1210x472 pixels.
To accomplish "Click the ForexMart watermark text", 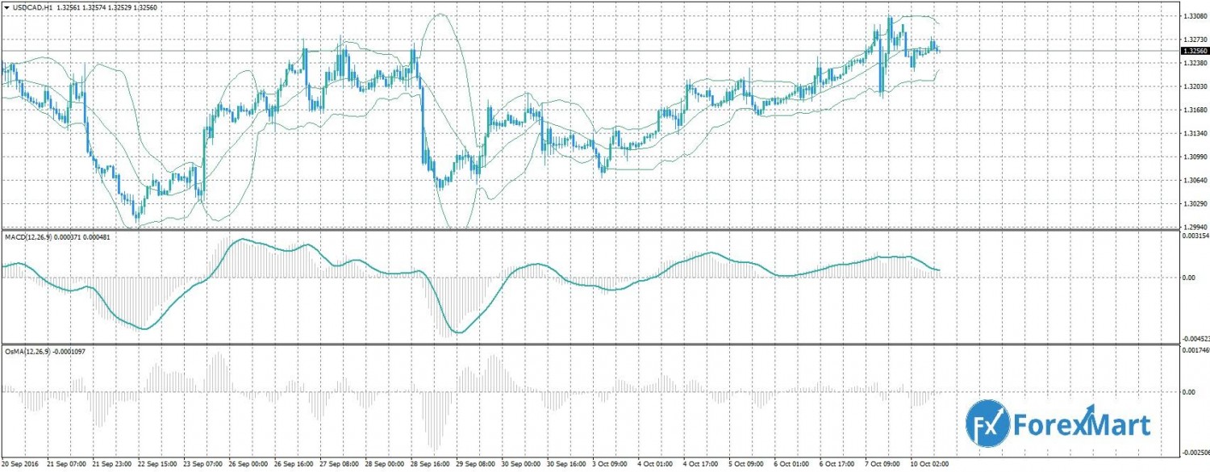I will click(1083, 423).
